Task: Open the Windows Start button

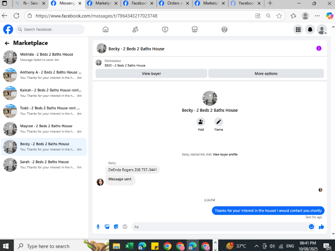Action: (x=6, y=246)
